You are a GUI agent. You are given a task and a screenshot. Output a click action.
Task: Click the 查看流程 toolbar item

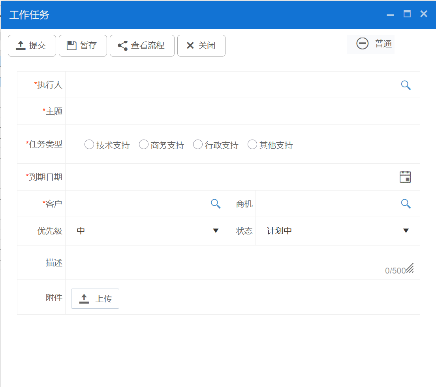pyautogui.click(x=142, y=45)
